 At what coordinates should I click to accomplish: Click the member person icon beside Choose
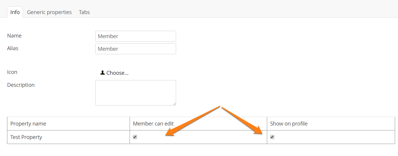click(x=102, y=72)
